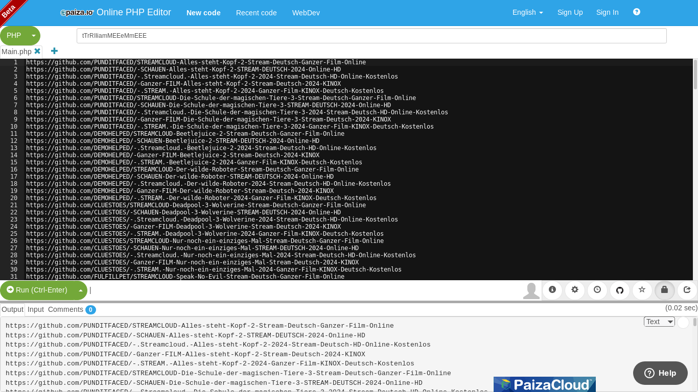Click the Beta ribbon in the corner
The height and width of the screenshot is (392, 698).
pyautogui.click(x=11, y=11)
